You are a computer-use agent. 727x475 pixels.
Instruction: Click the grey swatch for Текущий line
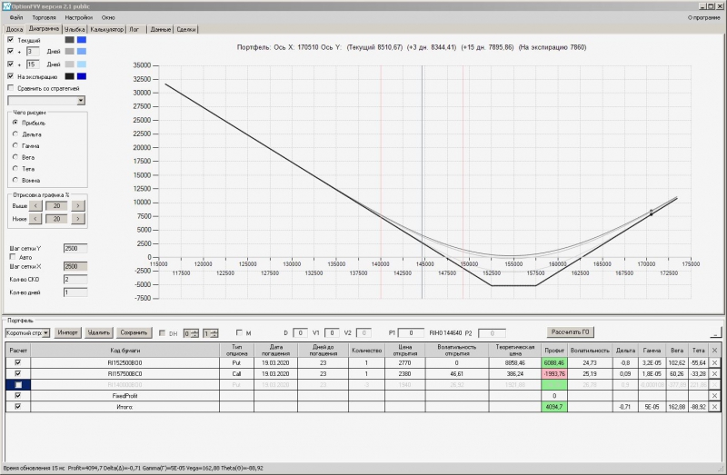coord(70,40)
